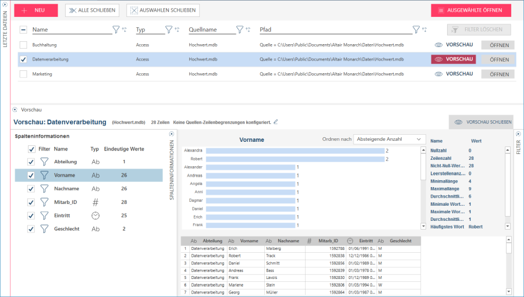
Task: Uncheck the Datenverarbeitung table checkbox
Action: [x=23, y=59]
